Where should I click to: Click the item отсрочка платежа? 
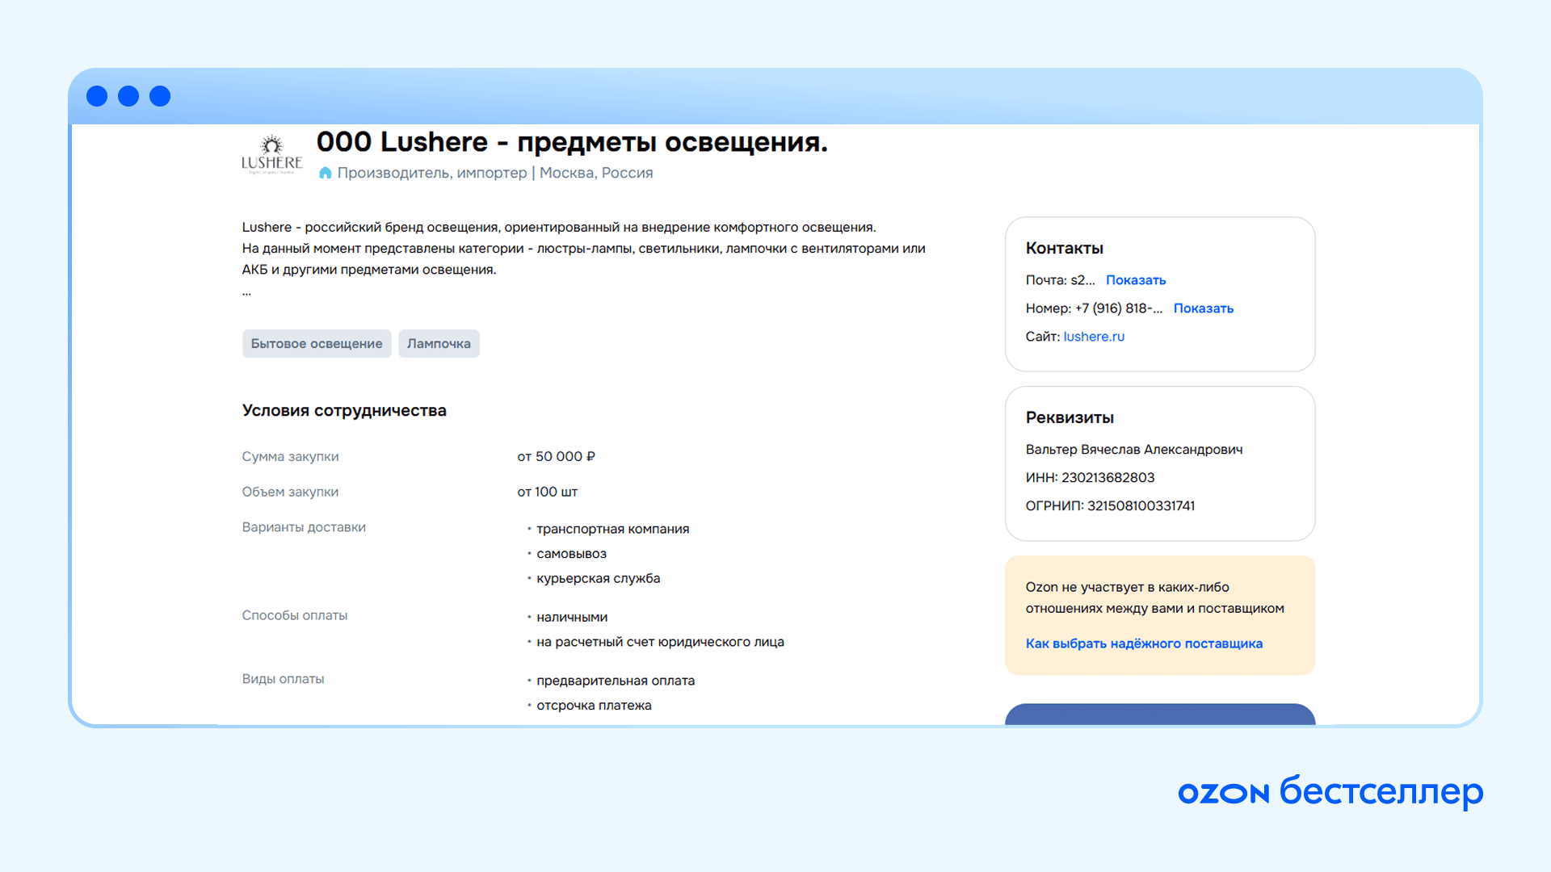pyautogui.click(x=595, y=706)
